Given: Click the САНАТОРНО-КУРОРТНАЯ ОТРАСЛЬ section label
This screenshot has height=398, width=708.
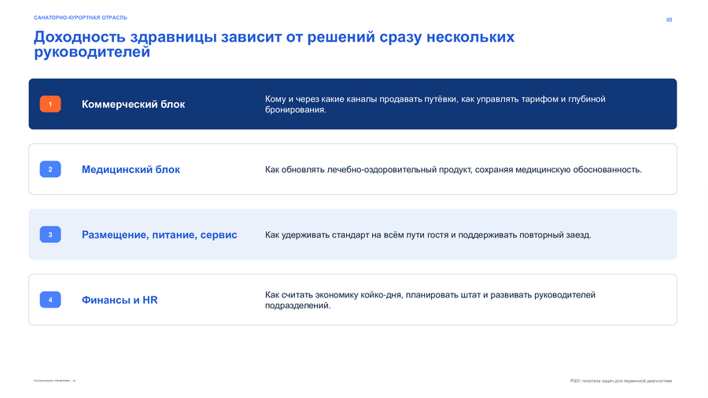Looking at the screenshot, I should [80, 17].
